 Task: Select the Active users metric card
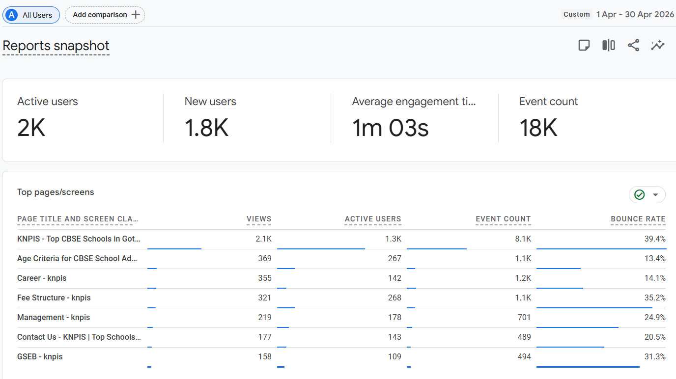[83, 118]
